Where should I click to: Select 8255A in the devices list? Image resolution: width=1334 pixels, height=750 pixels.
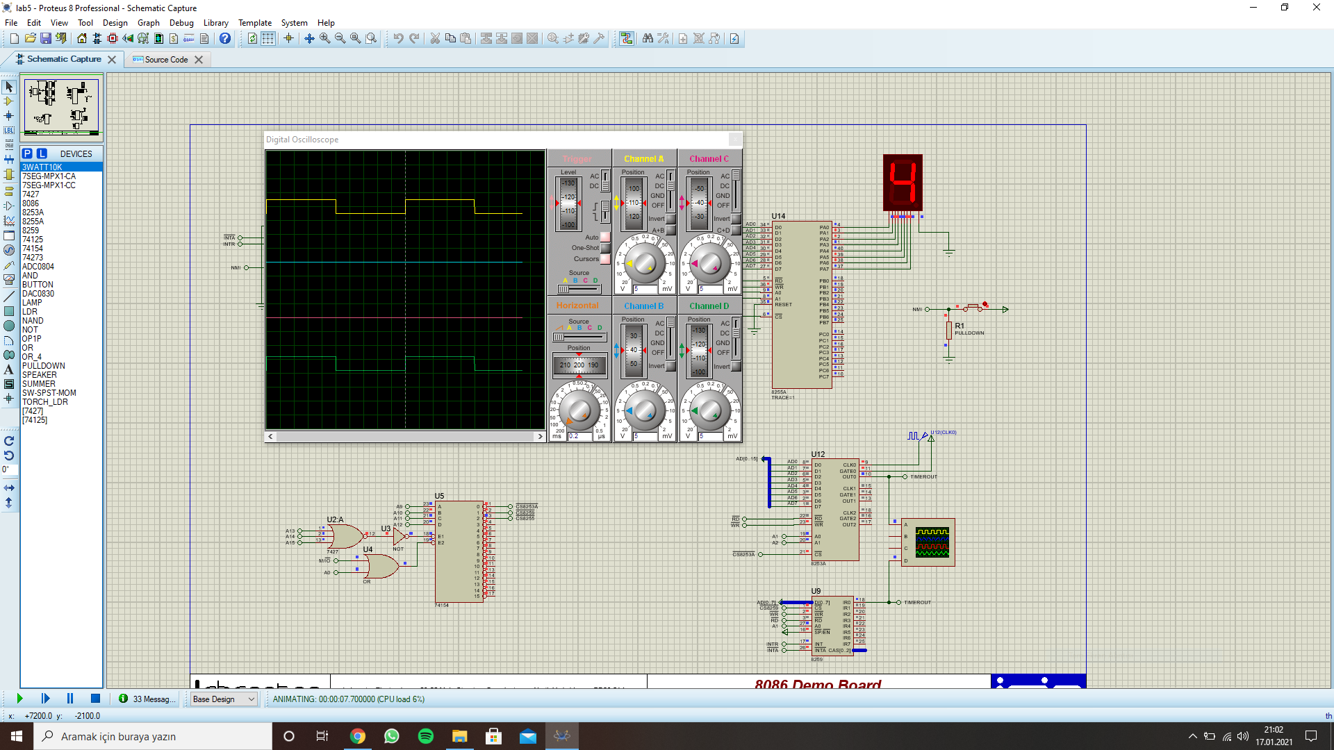33,222
